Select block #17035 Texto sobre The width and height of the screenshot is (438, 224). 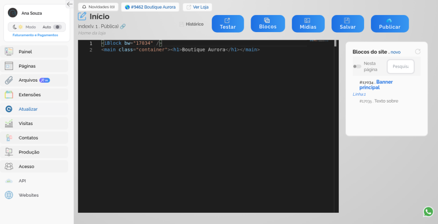point(379,101)
